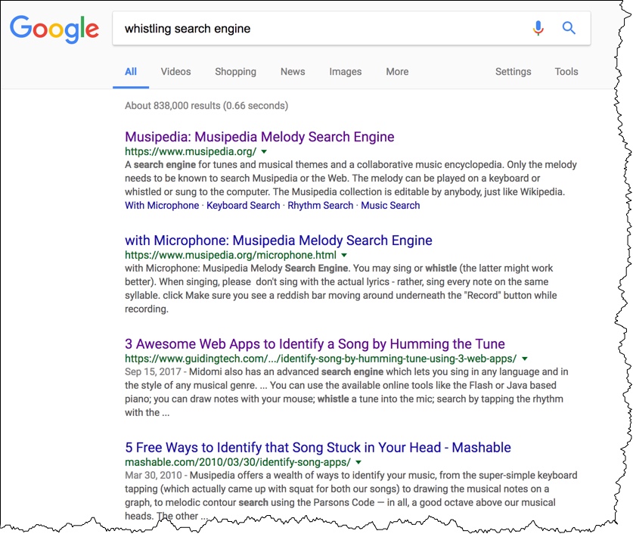Screen dimensions: 633x534
Task: Open Musipedia: Musipedia Melody Search Engine result
Action: 259,137
